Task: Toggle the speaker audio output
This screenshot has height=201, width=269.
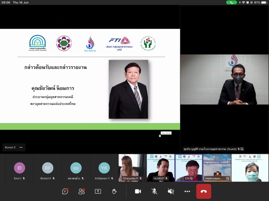Action: coord(171,191)
